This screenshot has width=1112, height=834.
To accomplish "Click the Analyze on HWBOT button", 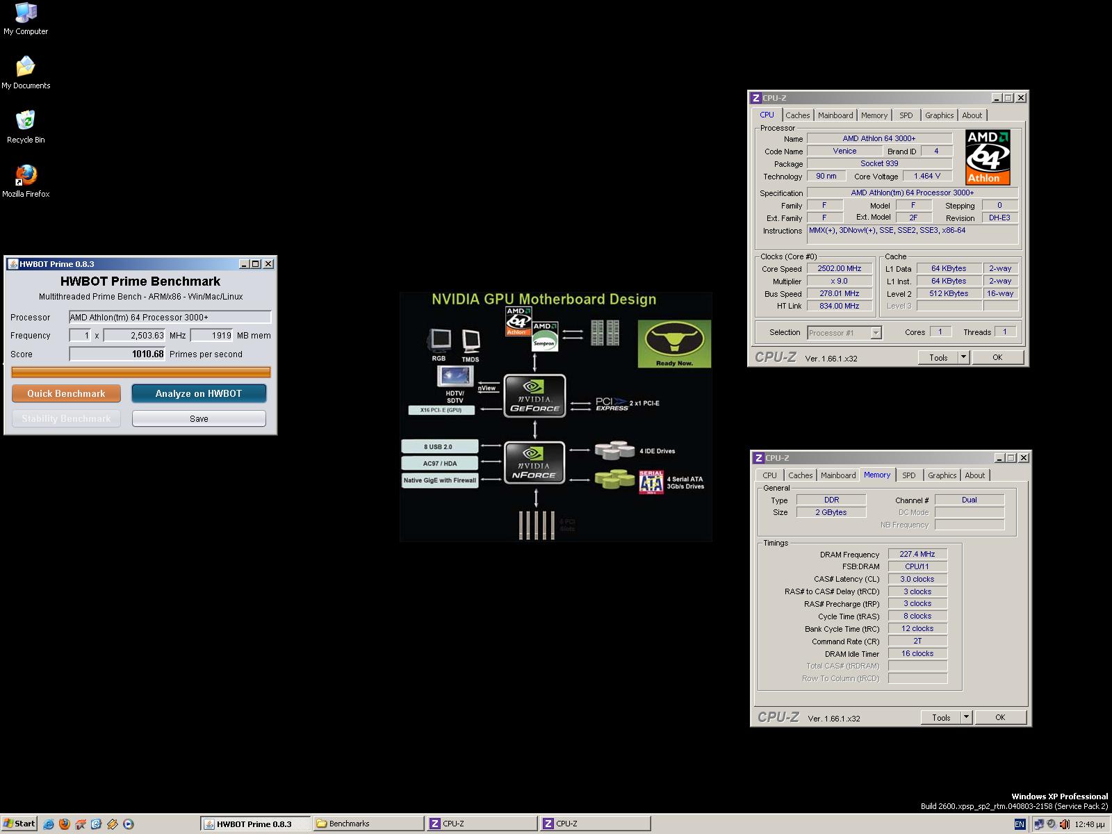I will 199,393.
